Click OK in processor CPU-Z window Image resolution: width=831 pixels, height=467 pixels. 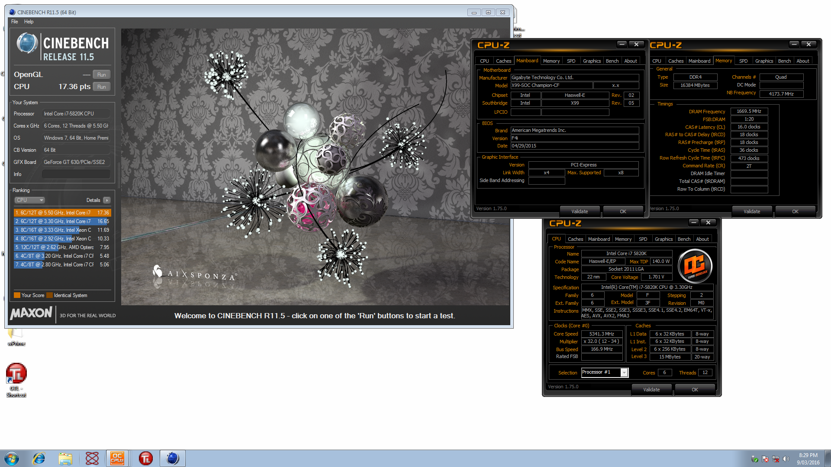point(695,390)
